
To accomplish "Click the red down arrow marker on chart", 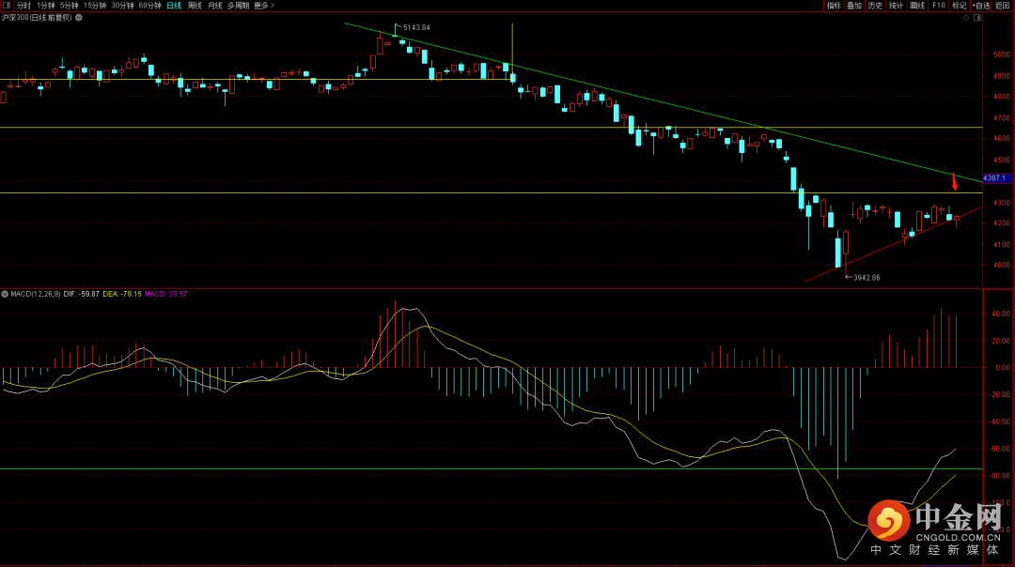I will [x=955, y=181].
